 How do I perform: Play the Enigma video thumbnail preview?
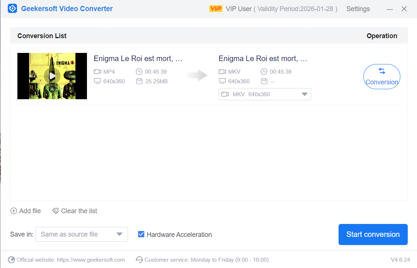[52, 76]
